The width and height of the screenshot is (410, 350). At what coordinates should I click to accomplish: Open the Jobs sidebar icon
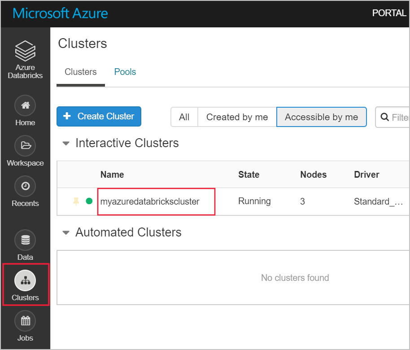click(x=25, y=321)
